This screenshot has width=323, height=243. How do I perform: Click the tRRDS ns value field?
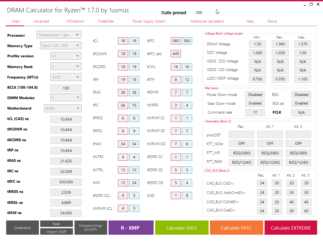[x=66, y=192]
